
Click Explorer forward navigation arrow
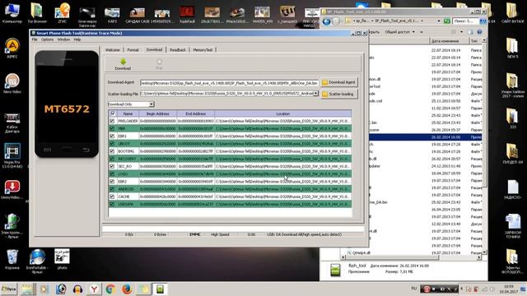(336, 21)
